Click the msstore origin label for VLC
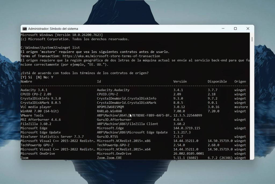 tap(241, 107)
